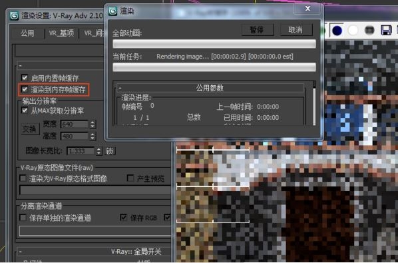The width and height of the screenshot is (398, 263).
Task: Close the 渲染 progress dialog
Action: (307, 9)
